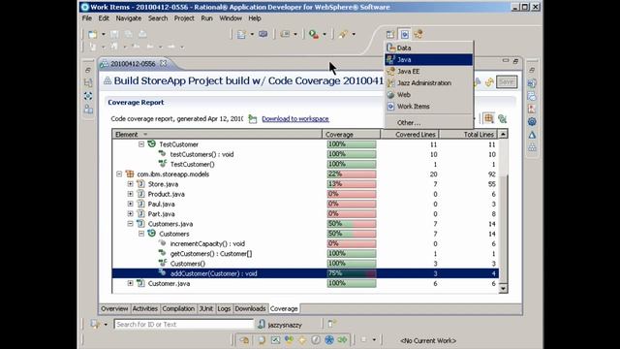
Task: Click the coverage table layout icon
Action: pos(488,118)
